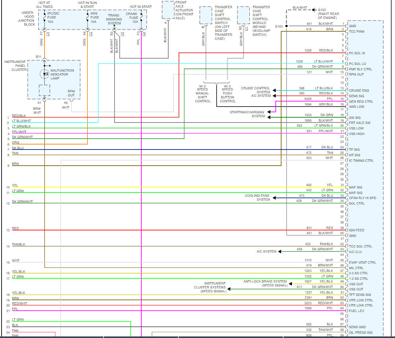Click the 'PMP RLY CTRL' label
Viewport: 395px width, 338px height.
[360, 69]
